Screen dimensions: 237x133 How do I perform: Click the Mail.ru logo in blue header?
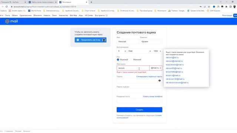click(11, 21)
